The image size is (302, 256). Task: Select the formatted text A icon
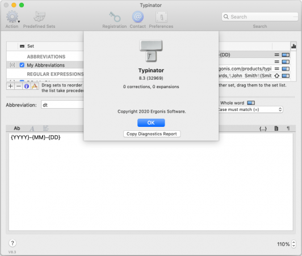(32, 129)
